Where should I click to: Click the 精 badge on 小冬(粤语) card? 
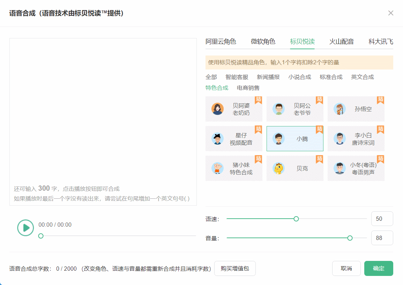click(x=380, y=160)
